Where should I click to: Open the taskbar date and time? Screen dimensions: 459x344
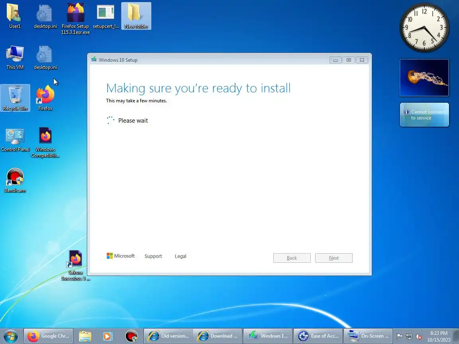click(x=439, y=336)
